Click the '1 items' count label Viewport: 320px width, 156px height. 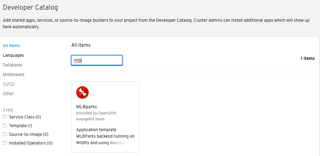pos(308,58)
